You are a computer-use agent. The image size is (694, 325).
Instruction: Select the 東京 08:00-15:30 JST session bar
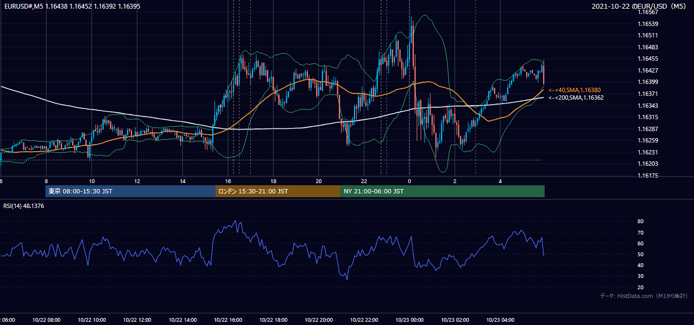[130, 191]
